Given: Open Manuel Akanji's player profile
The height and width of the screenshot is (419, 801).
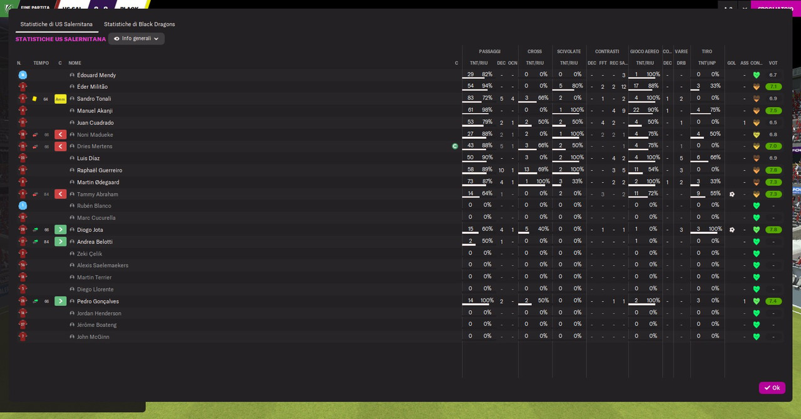Looking at the screenshot, I should pos(94,111).
